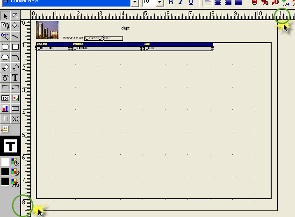
Task: Toggle Underline formatting
Action: coord(191,2)
